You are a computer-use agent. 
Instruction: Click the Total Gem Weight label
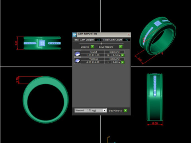pyautogui.click(x=84, y=40)
